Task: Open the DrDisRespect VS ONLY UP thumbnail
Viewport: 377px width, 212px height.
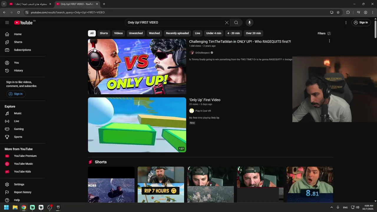Action: point(137,67)
